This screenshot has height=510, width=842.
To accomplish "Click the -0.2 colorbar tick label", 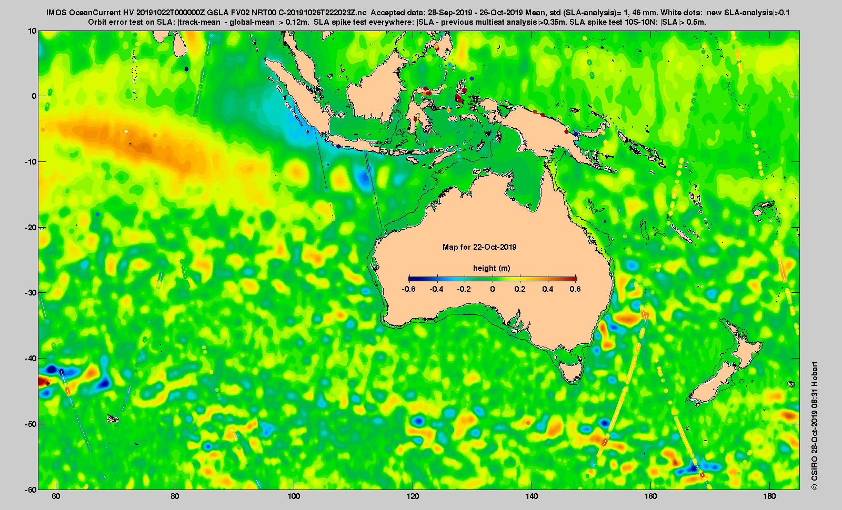I will point(464,289).
